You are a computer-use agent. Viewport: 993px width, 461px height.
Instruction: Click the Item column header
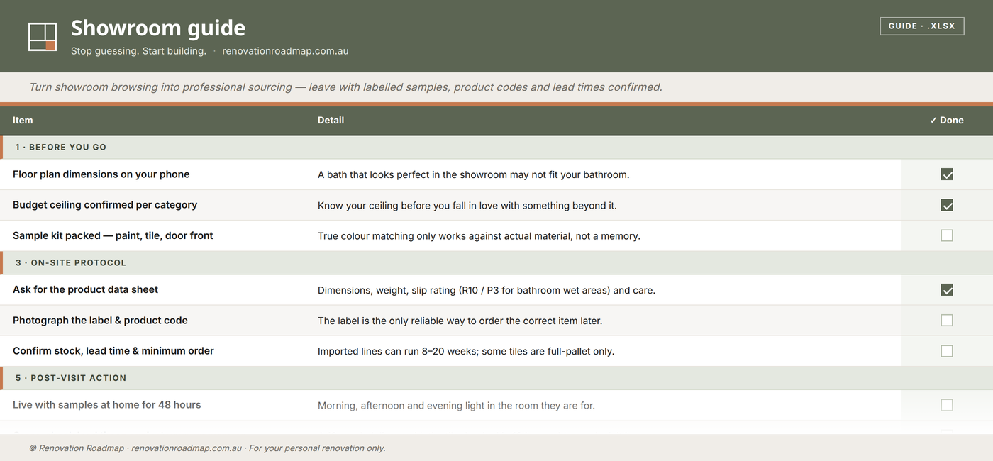[x=23, y=121]
